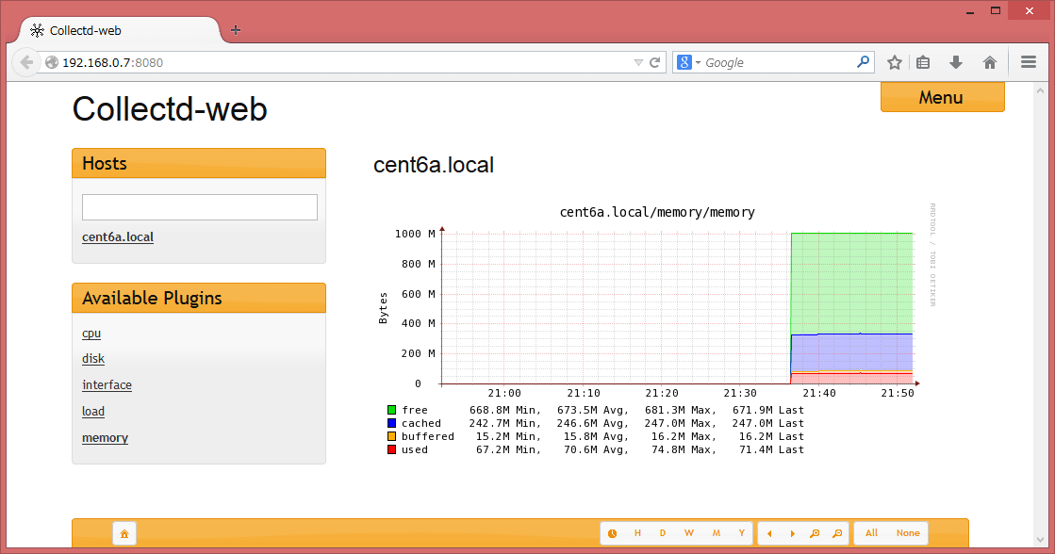Image resolution: width=1055 pixels, height=554 pixels.
Task: Open the browser hamburger menu
Action: click(1028, 62)
